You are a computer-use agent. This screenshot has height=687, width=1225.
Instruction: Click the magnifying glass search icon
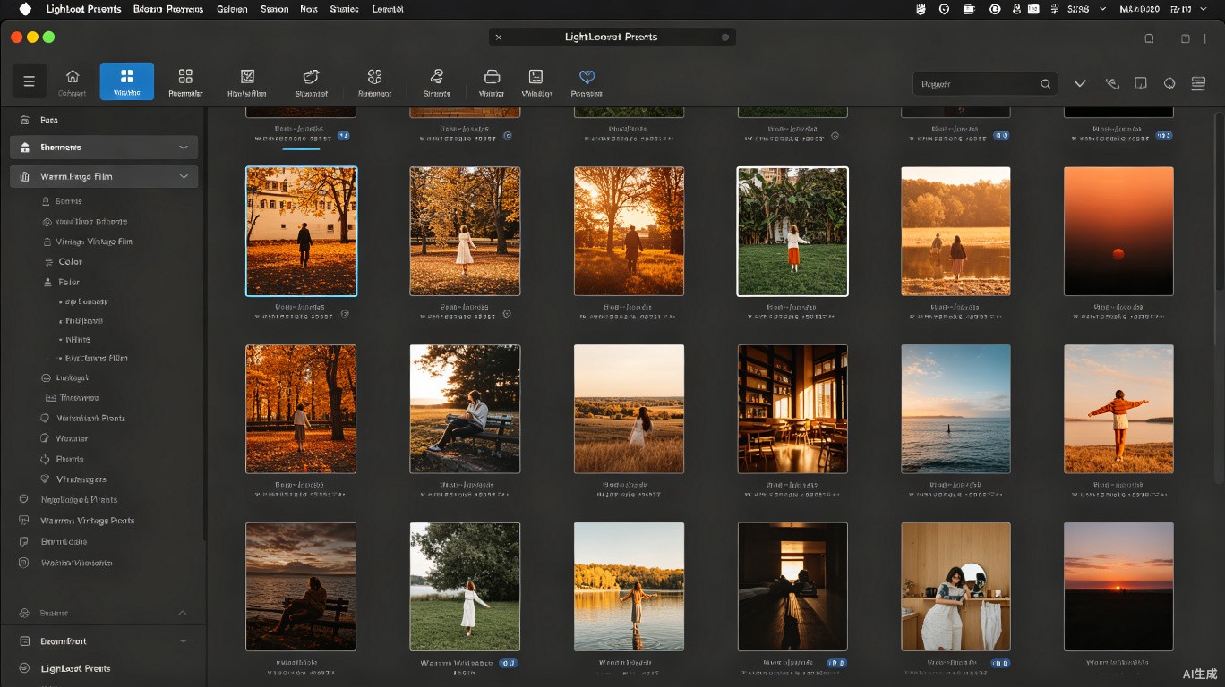(x=1045, y=84)
